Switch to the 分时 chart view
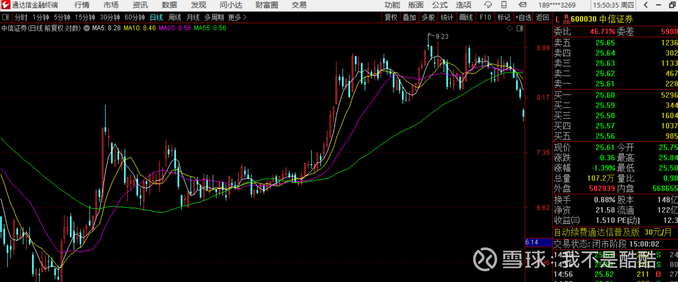 point(21,17)
